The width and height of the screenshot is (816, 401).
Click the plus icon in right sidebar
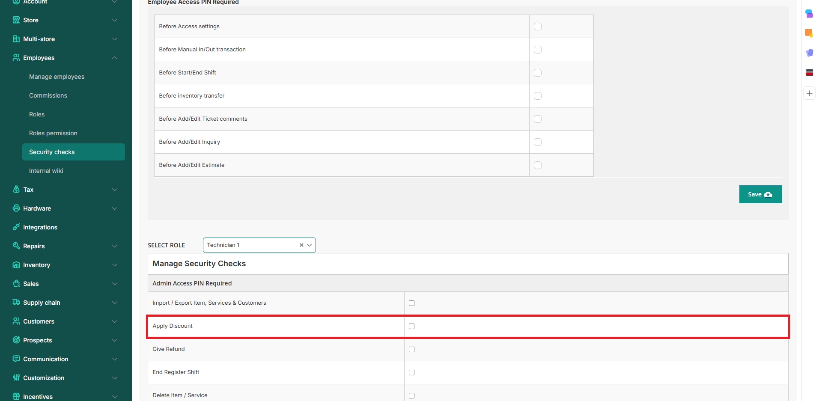[x=809, y=93]
